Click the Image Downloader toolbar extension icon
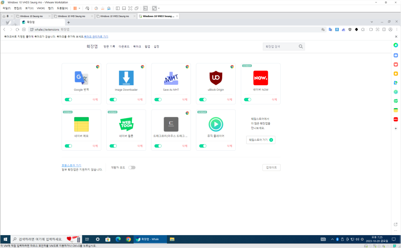The width and height of the screenshot is (401, 248). 337,29
